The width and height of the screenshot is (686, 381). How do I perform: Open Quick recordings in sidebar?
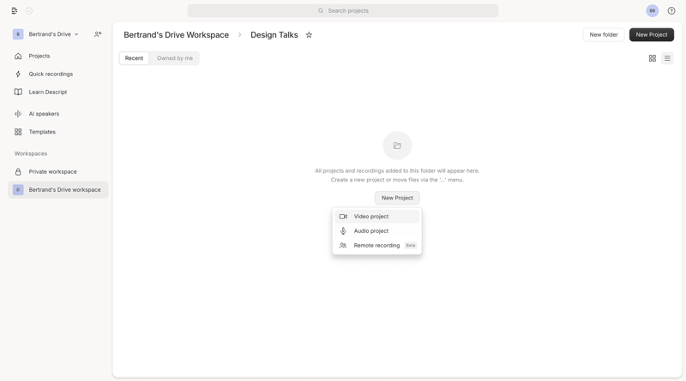(57, 74)
